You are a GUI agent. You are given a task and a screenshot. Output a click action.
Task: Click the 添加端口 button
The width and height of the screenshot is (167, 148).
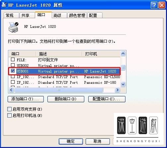point(26,99)
